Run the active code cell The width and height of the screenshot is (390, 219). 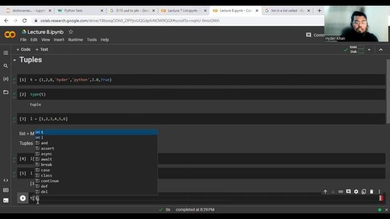click(23, 198)
